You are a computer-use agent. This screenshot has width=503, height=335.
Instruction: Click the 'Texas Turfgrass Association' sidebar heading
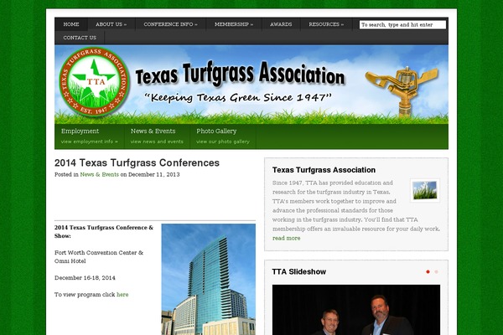(324, 170)
